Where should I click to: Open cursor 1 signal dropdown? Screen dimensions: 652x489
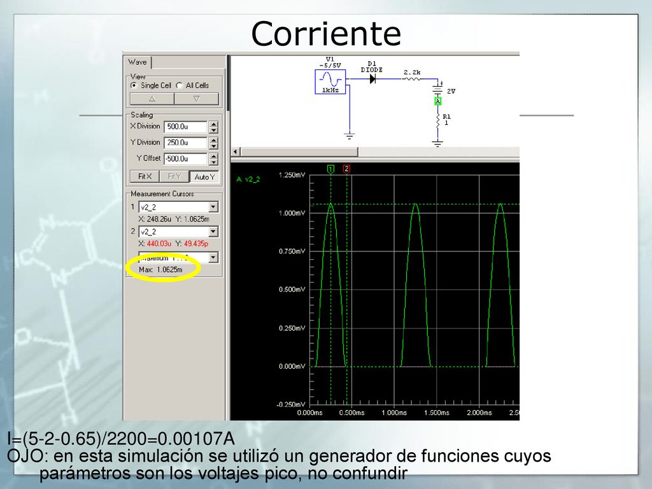point(213,207)
